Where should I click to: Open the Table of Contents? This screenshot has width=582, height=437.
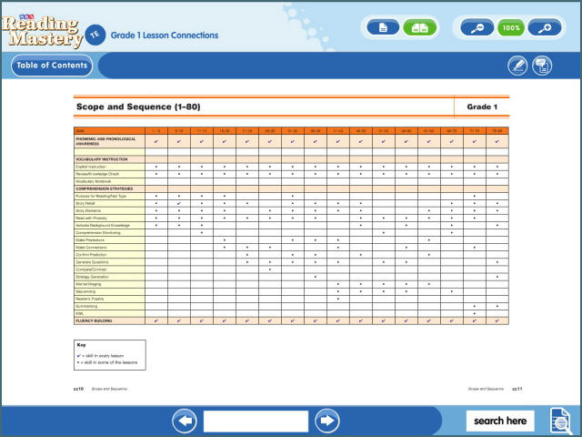[x=51, y=66]
